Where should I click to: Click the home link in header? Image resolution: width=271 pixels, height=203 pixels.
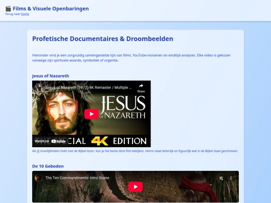25,14
